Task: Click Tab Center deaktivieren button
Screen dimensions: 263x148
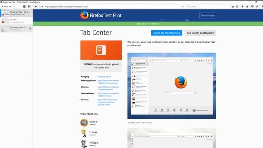Action: [201, 33]
